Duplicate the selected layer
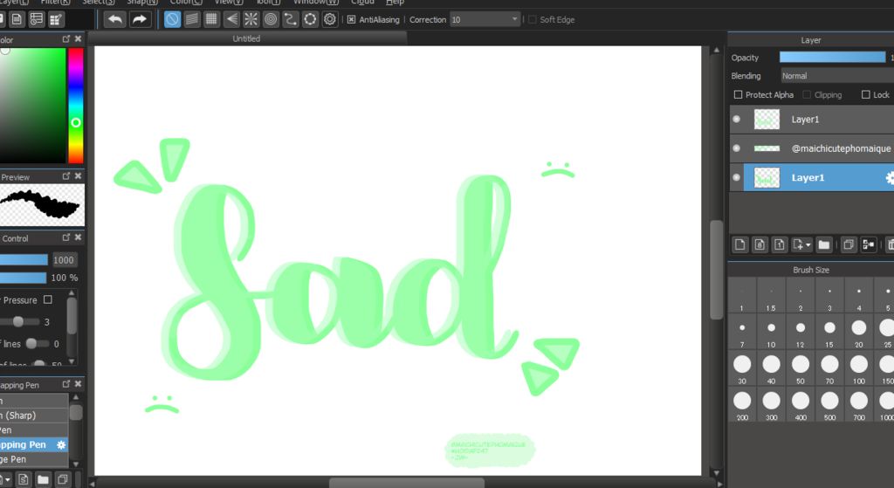The image size is (894, 488). point(849,244)
